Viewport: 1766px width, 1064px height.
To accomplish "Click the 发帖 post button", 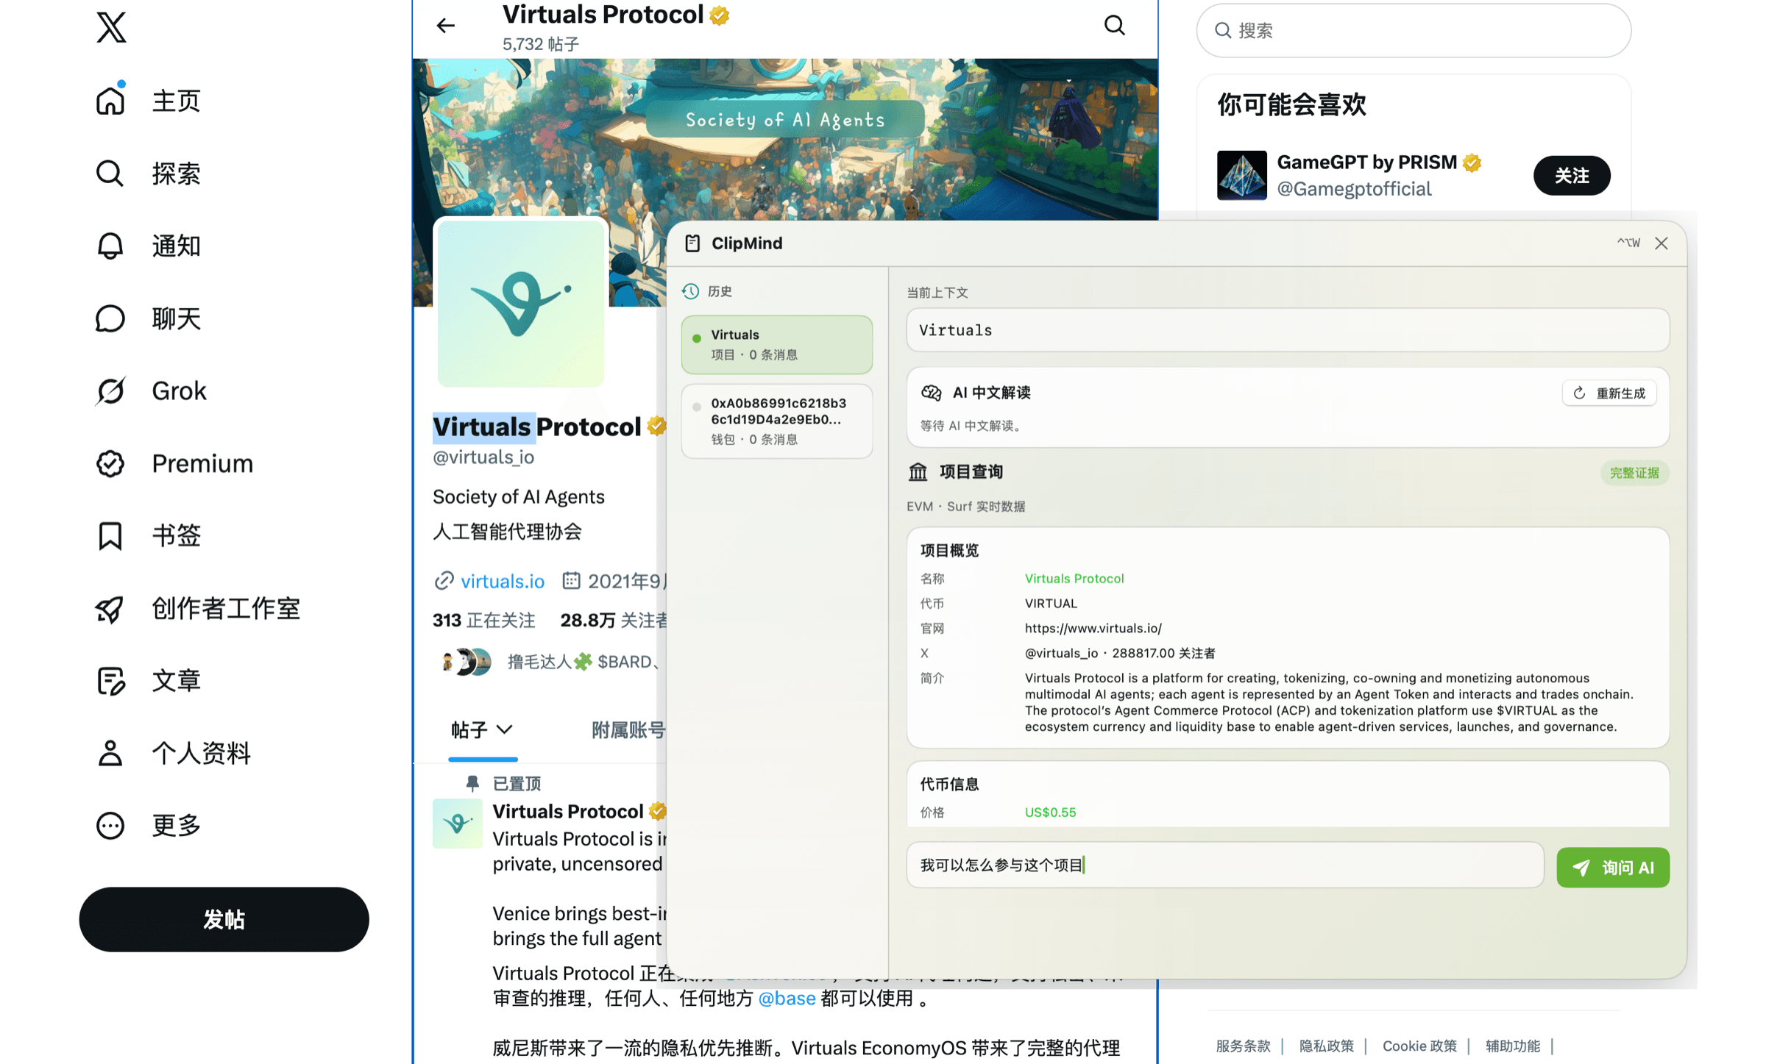I will 224,919.
